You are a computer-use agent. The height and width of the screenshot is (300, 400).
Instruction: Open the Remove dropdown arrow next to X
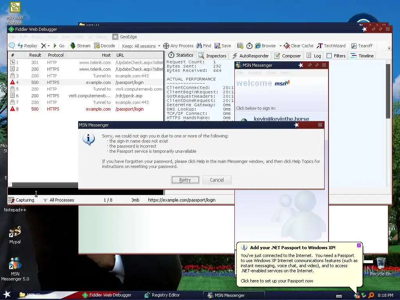[x=48, y=46]
